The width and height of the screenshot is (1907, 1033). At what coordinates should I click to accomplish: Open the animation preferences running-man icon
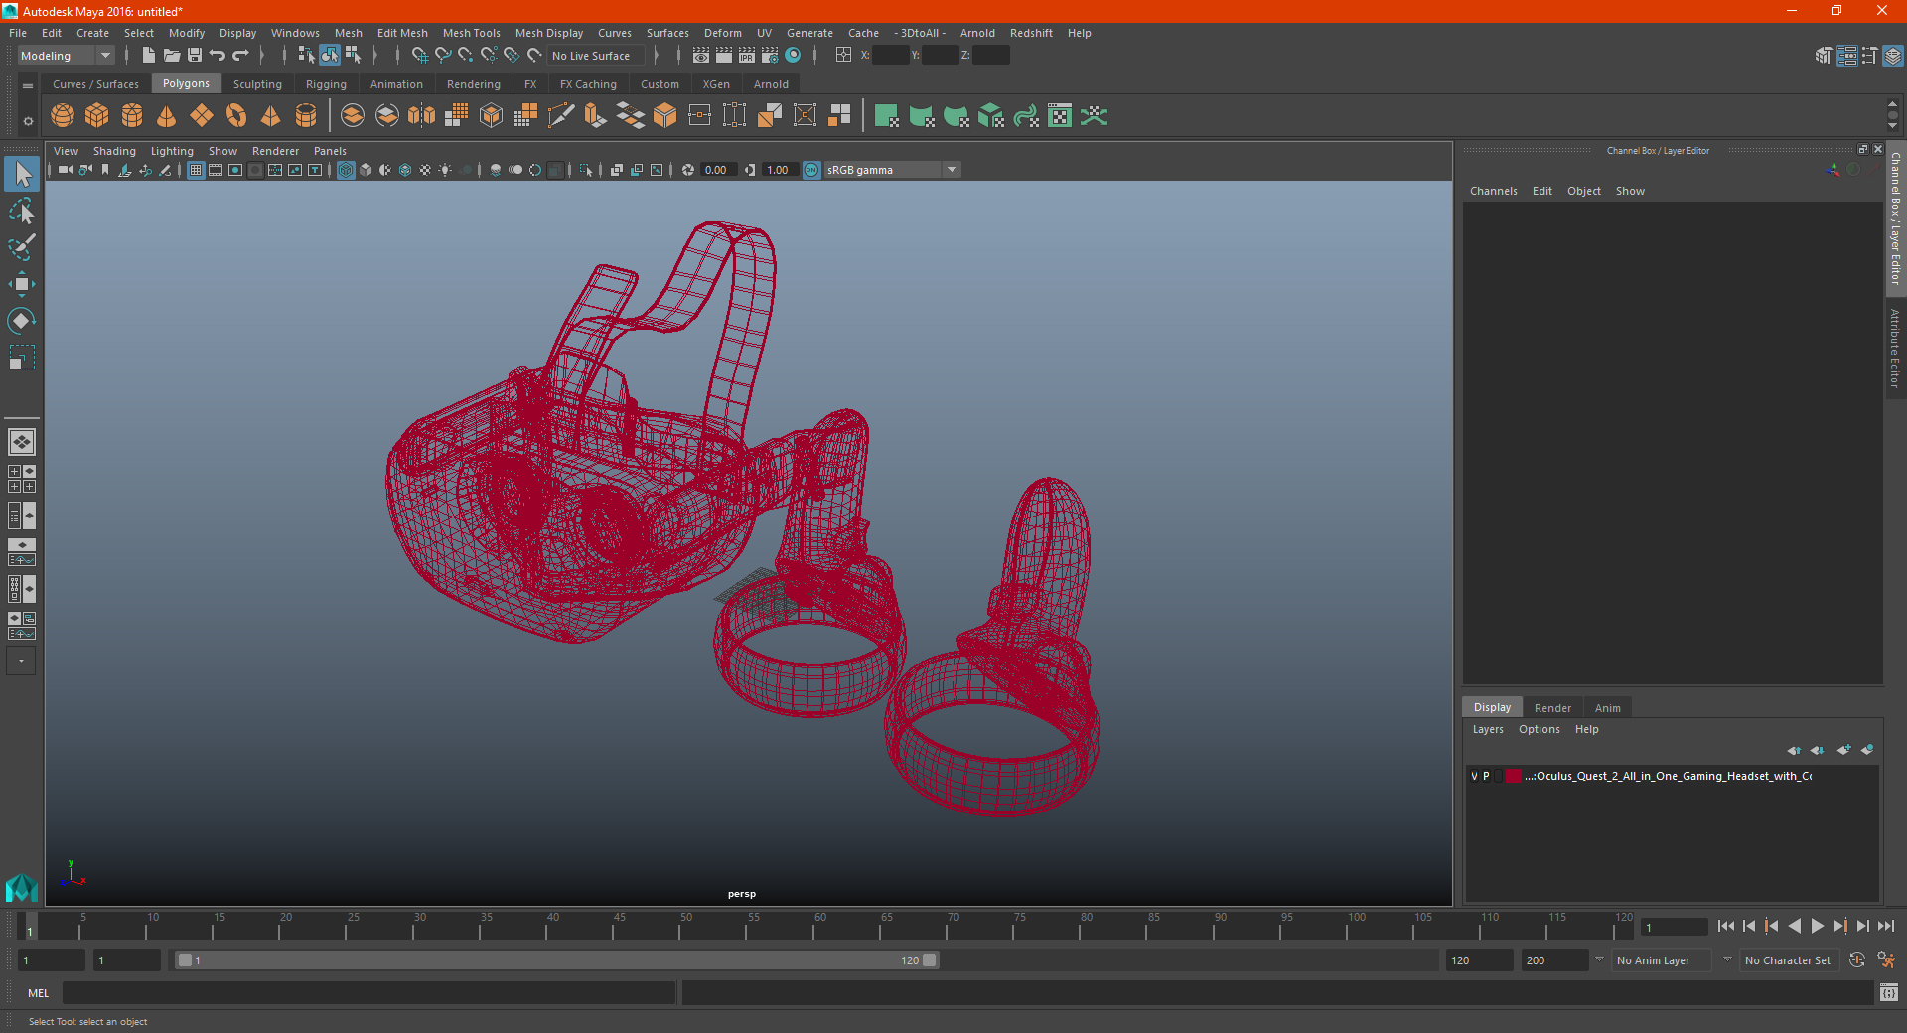pyautogui.click(x=1886, y=960)
